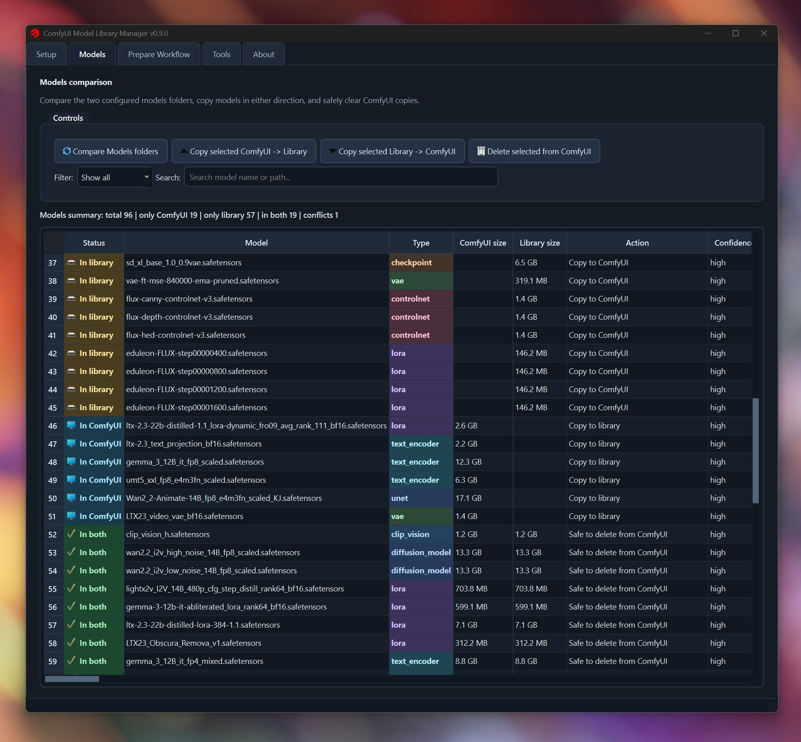Click the checkmark icon for clip_vision_h row
The width and height of the screenshot is (801, 742).
71,534
